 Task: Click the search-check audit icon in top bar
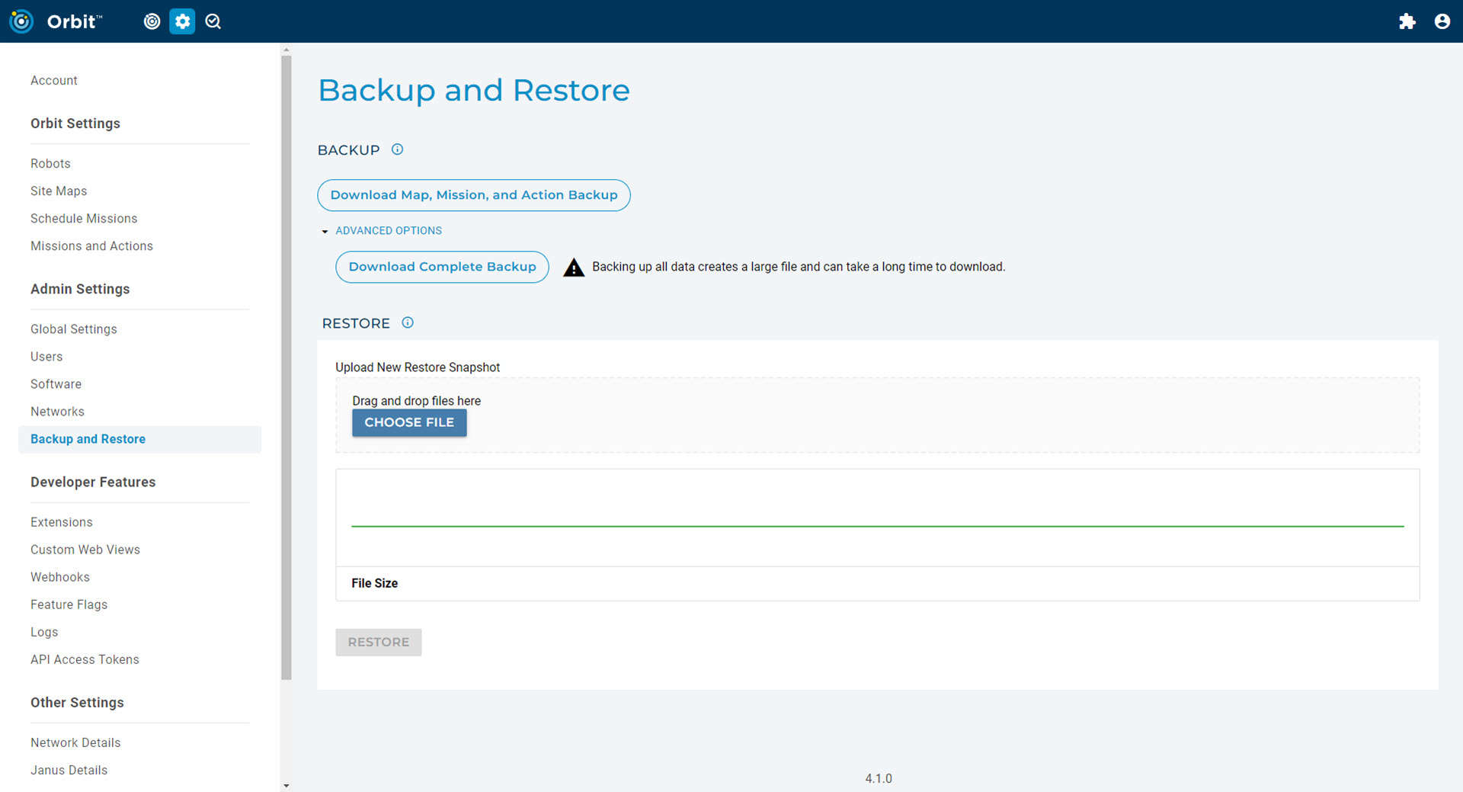pos(213,21)
